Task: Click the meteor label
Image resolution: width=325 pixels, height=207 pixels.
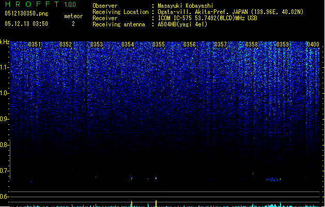Action: coord(73,16)
